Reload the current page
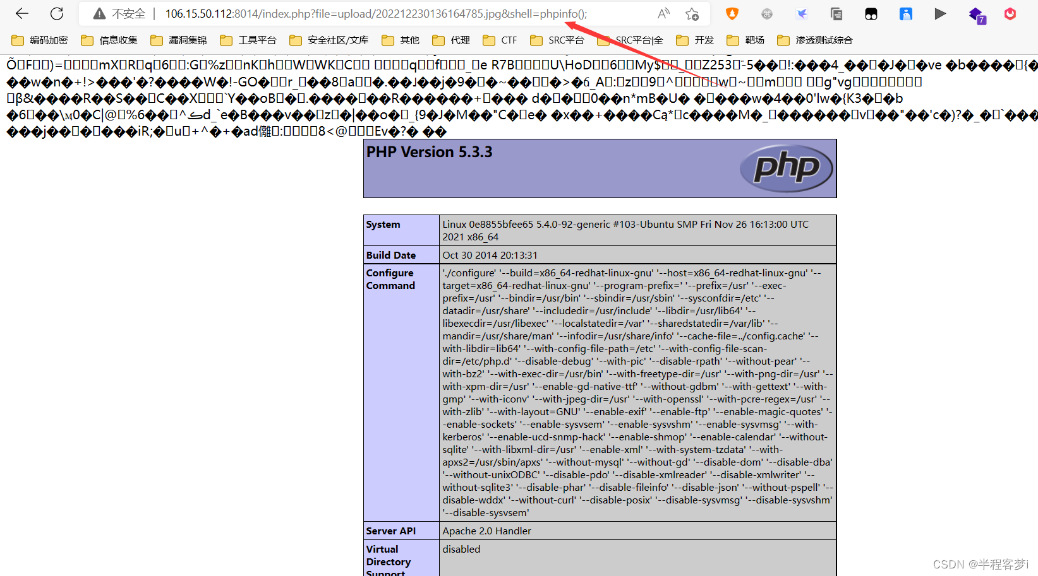 point(57,14)
